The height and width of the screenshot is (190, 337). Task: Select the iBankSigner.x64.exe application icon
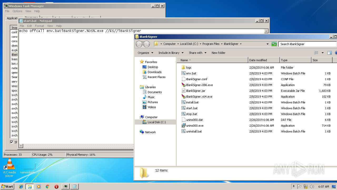(x=184, y=97)
